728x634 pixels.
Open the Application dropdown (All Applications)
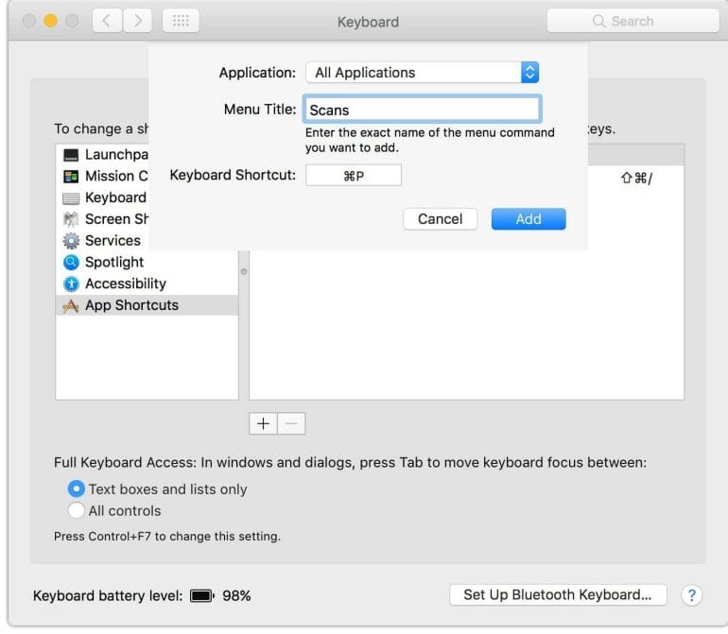point(422,73)
